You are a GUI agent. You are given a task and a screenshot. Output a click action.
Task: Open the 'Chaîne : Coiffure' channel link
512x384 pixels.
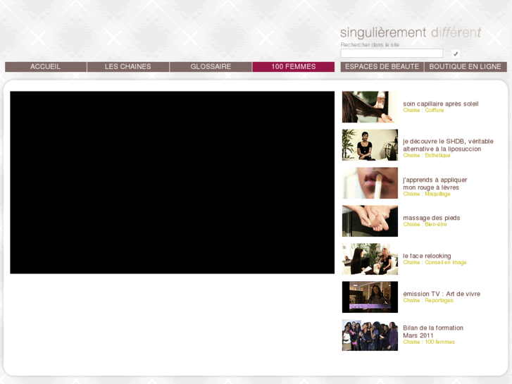point(423,110)
